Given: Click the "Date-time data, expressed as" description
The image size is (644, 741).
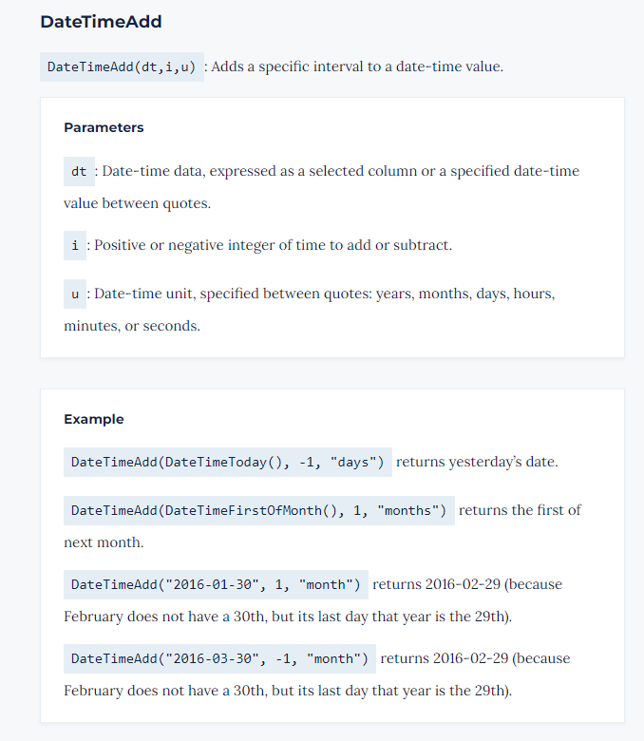Looking at the screenshot, I should pos(339,172).
